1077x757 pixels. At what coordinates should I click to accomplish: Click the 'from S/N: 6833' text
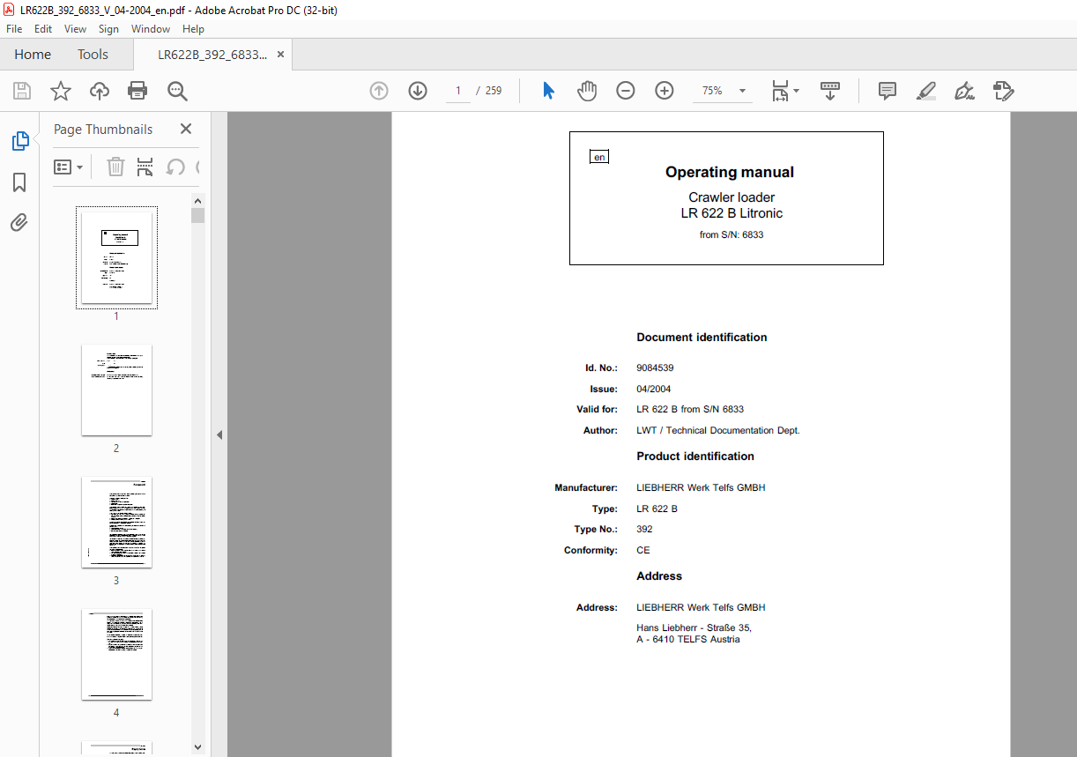point(732,235)
